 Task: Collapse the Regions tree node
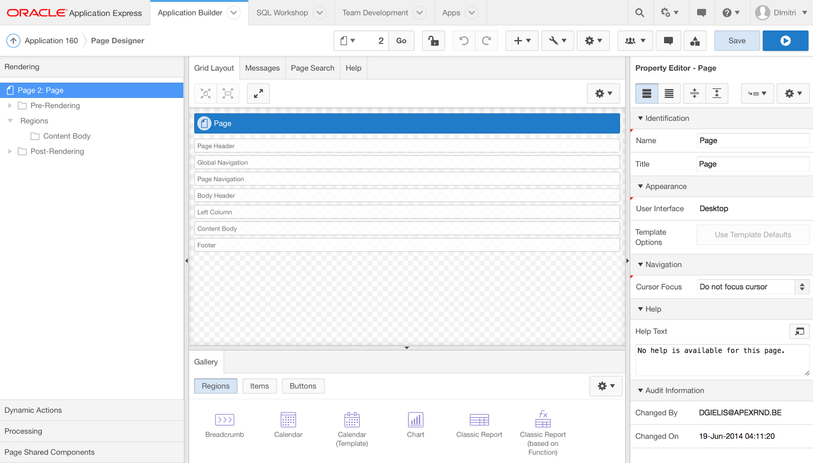(10, 121)
